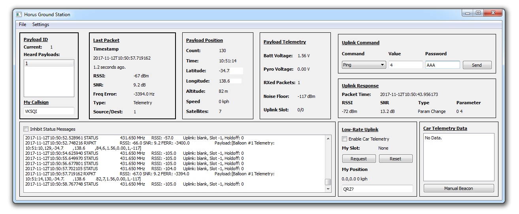This screenshot has height=214, width=519.
Task: Click the Password field containing AAA
Action: click(x=442, y=65)
